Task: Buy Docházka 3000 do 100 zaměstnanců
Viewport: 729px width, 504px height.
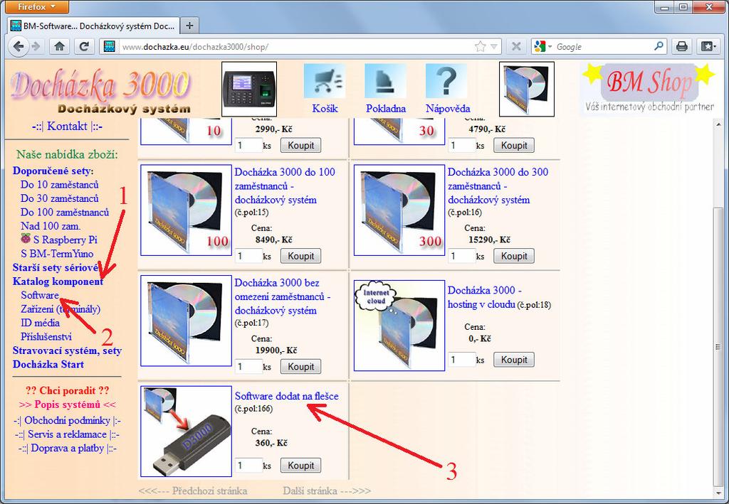Action: tap(300, 256)
